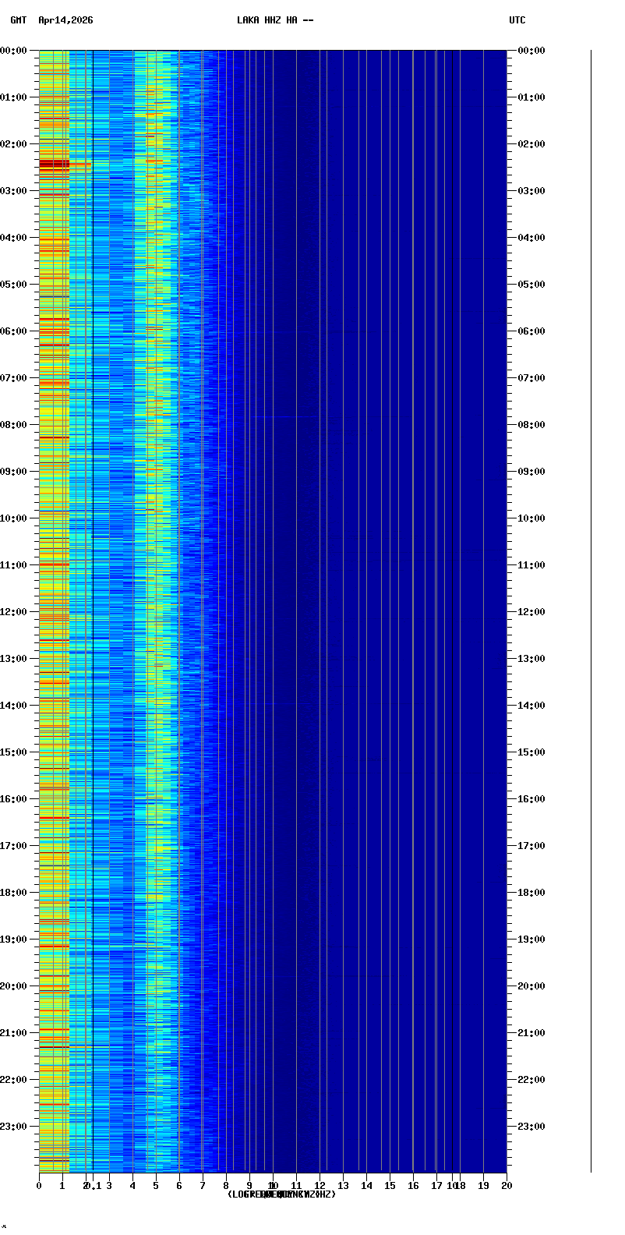Select the 18:00 marker on right axis
The height and width of the screenshot is (1235, 625).
530,893
